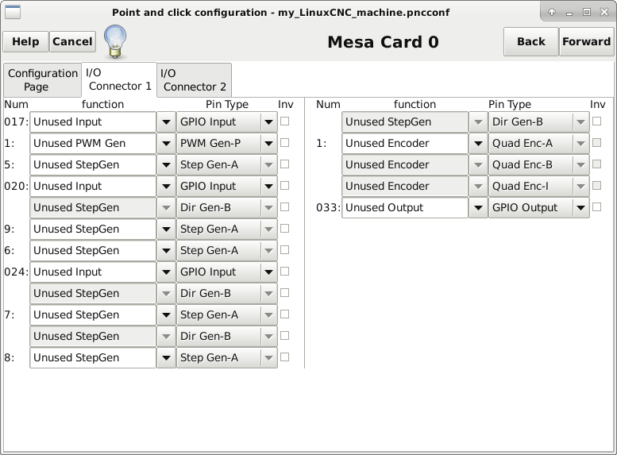This screenshot has height=455, width=617.
Task: Check the Inv box for row 033 output
Action: pos(596,207)
